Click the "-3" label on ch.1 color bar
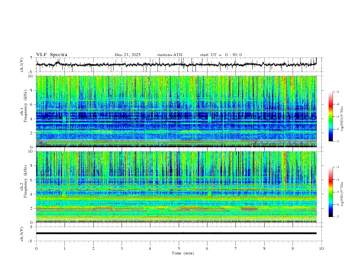 (x=337, y=92)
